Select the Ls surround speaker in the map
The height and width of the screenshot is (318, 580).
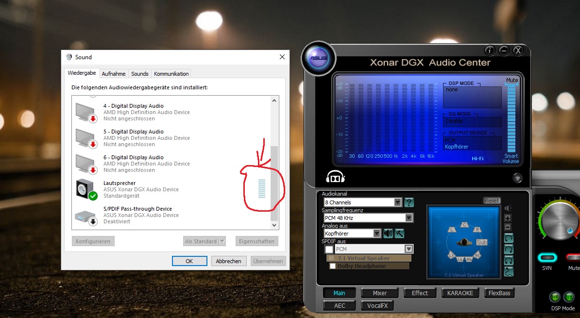coord(452,255)
